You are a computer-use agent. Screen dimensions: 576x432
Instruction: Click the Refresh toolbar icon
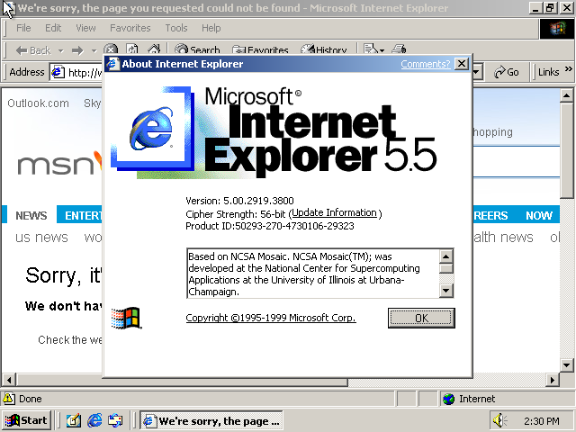(132, 49)
